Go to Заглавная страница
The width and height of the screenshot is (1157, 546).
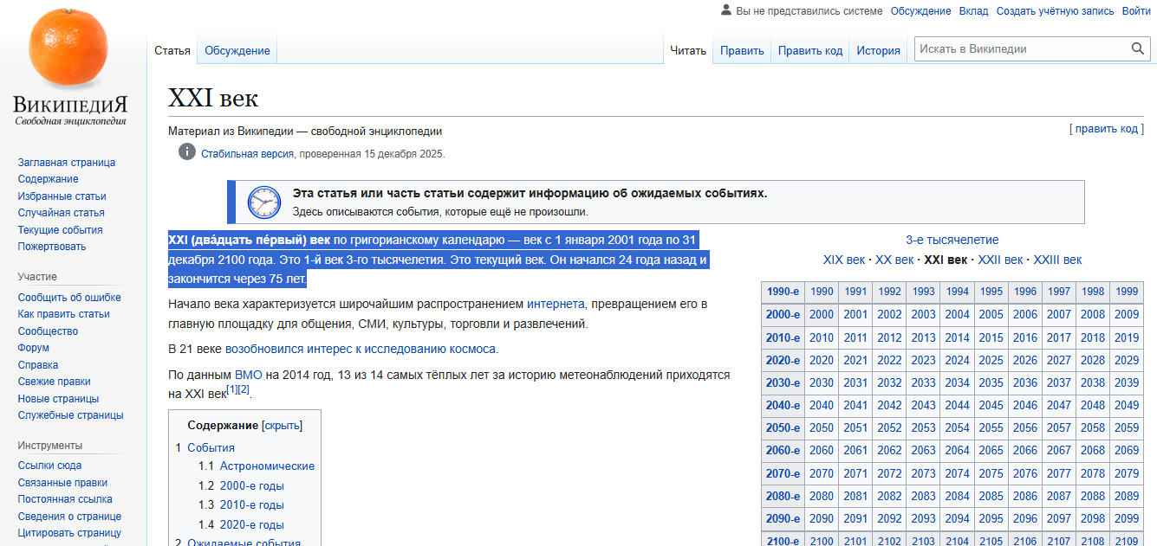tap(67, 163)
